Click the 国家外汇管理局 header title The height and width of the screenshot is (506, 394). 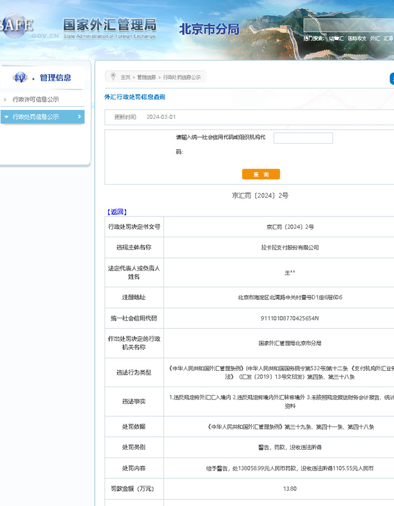(109, 25)
